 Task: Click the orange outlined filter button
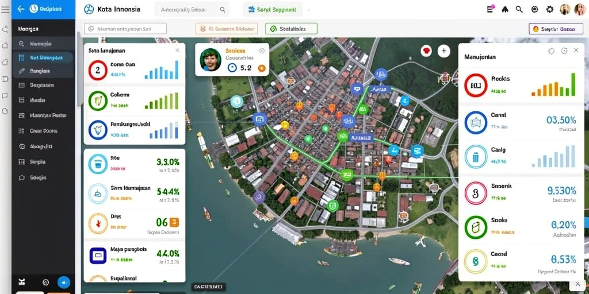[227, 29]
